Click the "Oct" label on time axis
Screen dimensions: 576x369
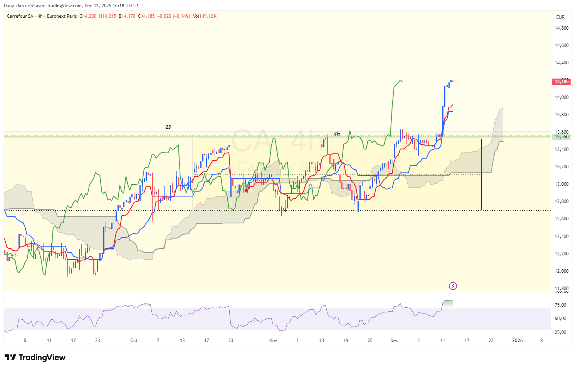click(x=134, y=340)
